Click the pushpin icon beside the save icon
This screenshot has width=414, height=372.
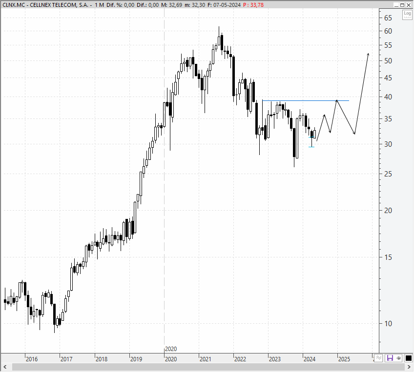click(399, 358)
